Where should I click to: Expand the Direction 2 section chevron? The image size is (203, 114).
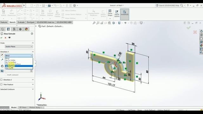click(33, 80)
